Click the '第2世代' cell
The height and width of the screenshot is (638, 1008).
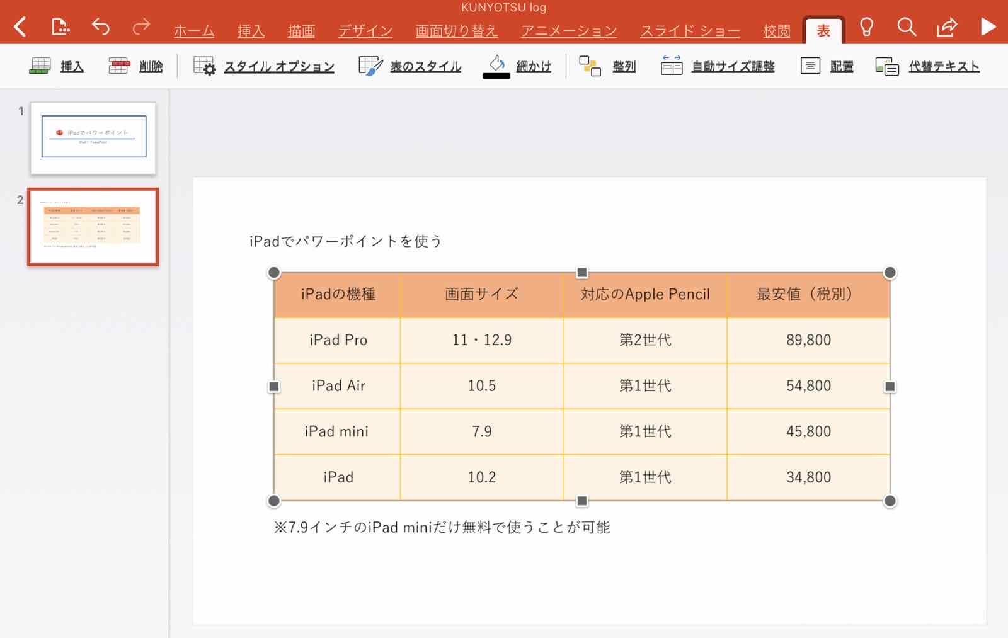(x=645, y=340)
